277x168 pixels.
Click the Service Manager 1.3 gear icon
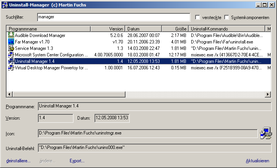click(x=11, y=48)
